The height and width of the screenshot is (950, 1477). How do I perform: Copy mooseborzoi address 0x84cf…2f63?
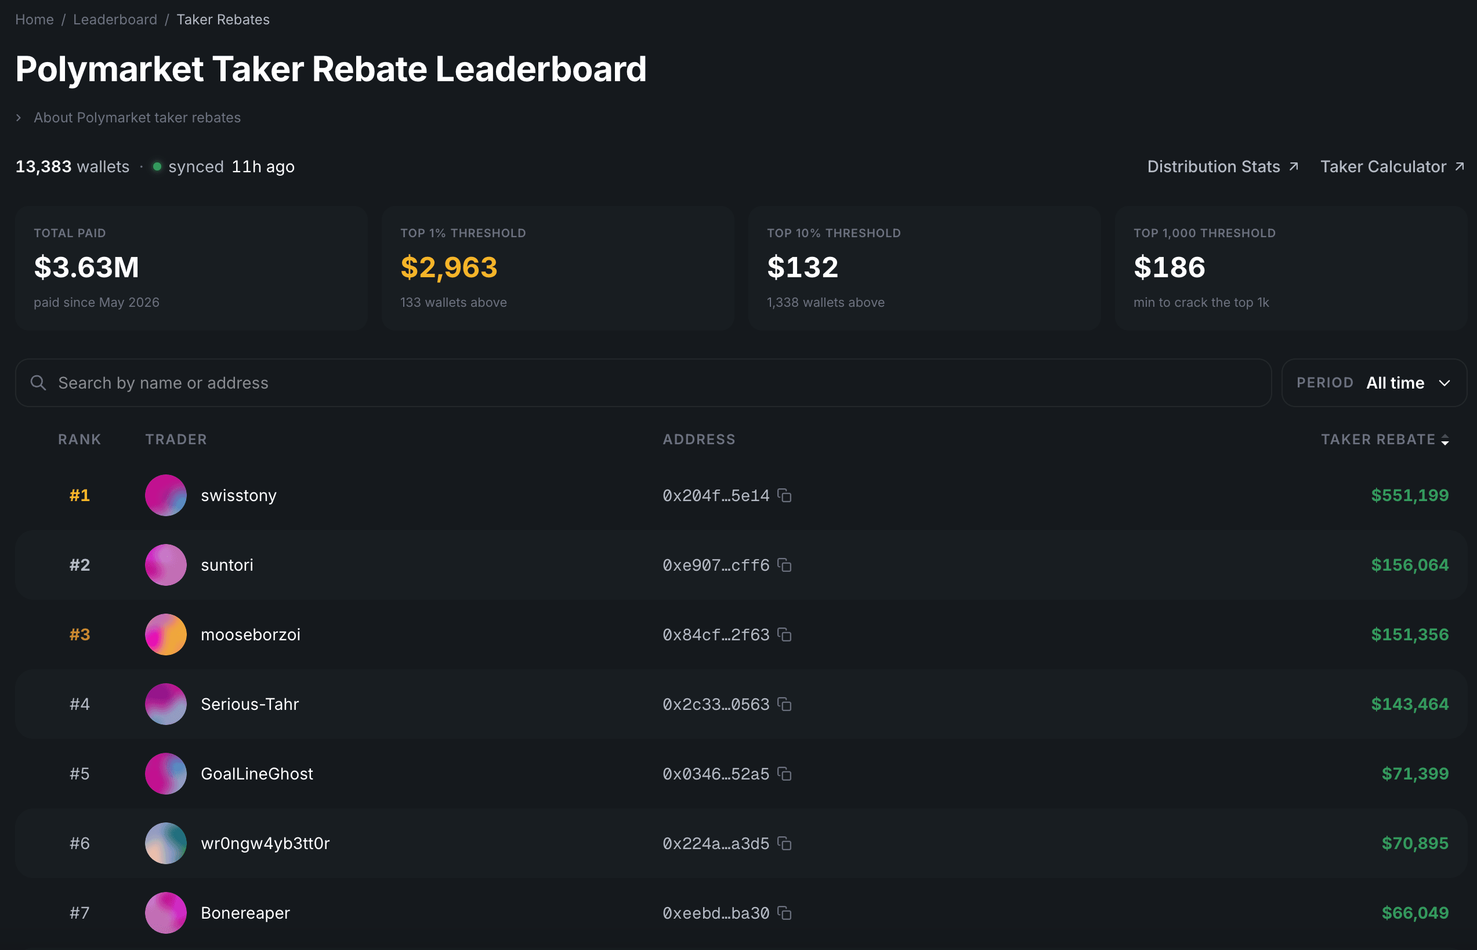[x=784, y=634]
